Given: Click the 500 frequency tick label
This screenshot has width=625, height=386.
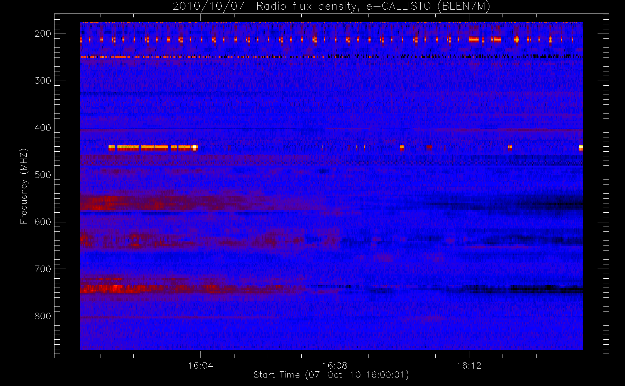Looking at the screenshot, I should (x=42, y=175).
